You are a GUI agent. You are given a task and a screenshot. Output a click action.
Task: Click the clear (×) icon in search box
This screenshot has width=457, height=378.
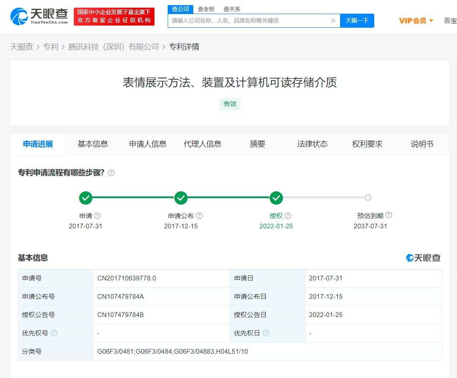point(333,20)
